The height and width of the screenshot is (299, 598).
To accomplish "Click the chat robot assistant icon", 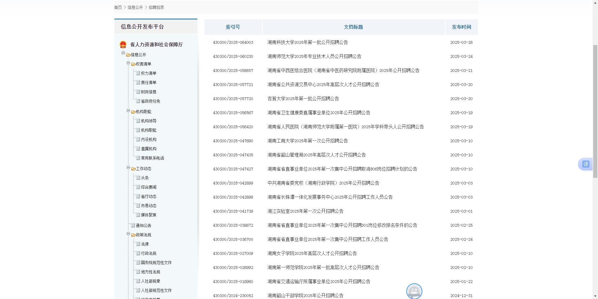I will (414, 291).
